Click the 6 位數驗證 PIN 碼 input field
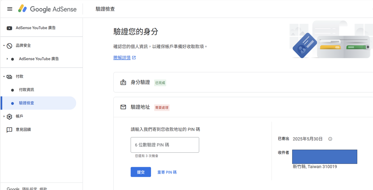 165,145
